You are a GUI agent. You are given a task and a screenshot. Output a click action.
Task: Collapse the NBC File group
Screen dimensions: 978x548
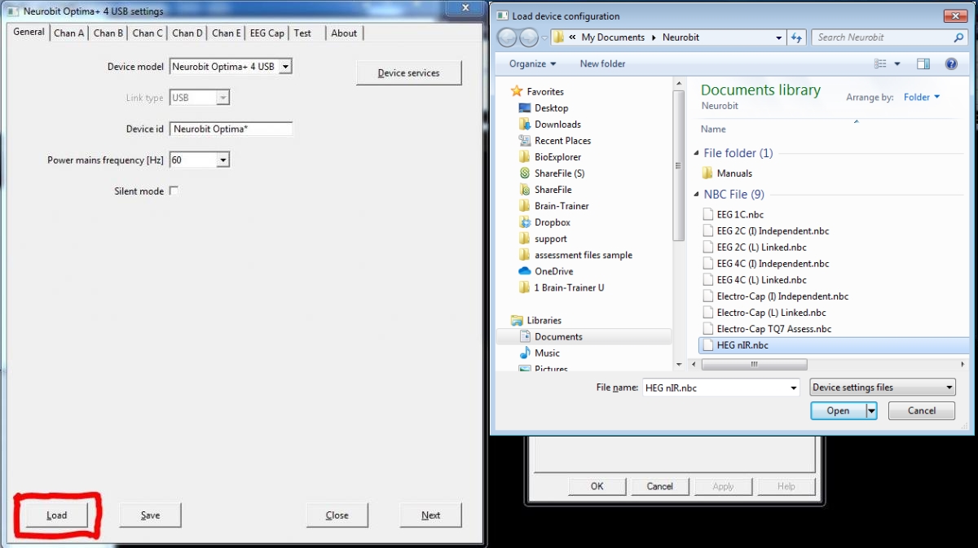696,195
